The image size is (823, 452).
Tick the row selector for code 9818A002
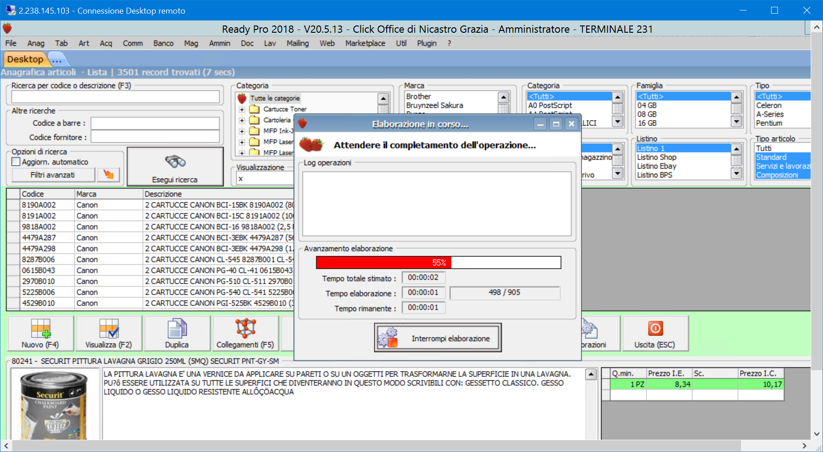[13, 227]
